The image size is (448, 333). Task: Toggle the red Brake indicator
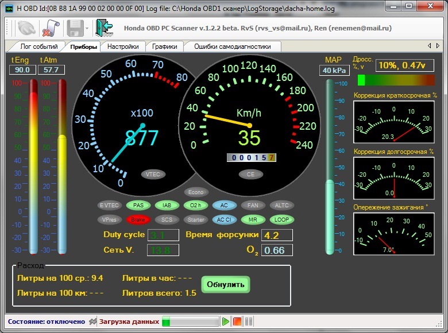pos(138,219)
